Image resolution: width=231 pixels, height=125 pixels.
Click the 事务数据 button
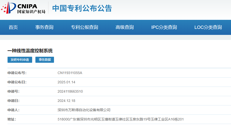pyautogui.click(x=45, y=60)
